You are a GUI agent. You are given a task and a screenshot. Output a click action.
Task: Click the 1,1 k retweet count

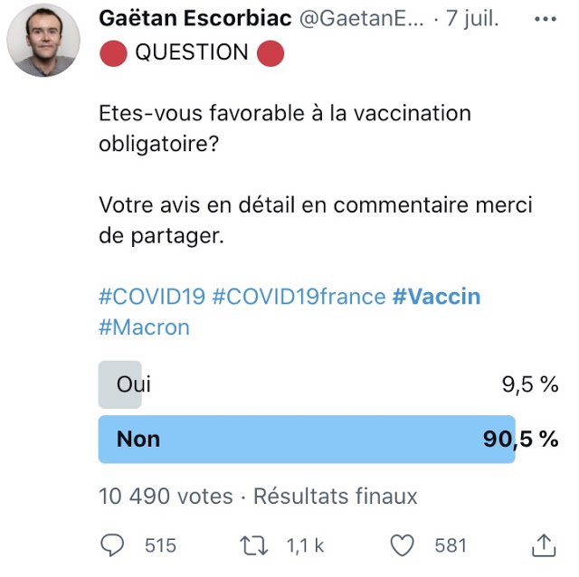[x=306, y=545]
